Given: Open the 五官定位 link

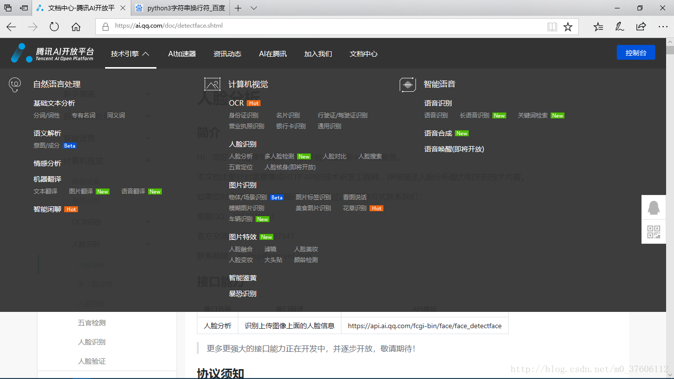Looking at the screenshot, I should click(x=241, y=167).
